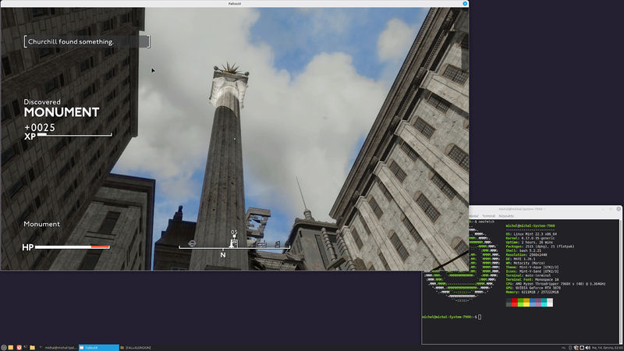Click the terminal command prompt cursor
624x351 pixels.
tap(480, 317)
